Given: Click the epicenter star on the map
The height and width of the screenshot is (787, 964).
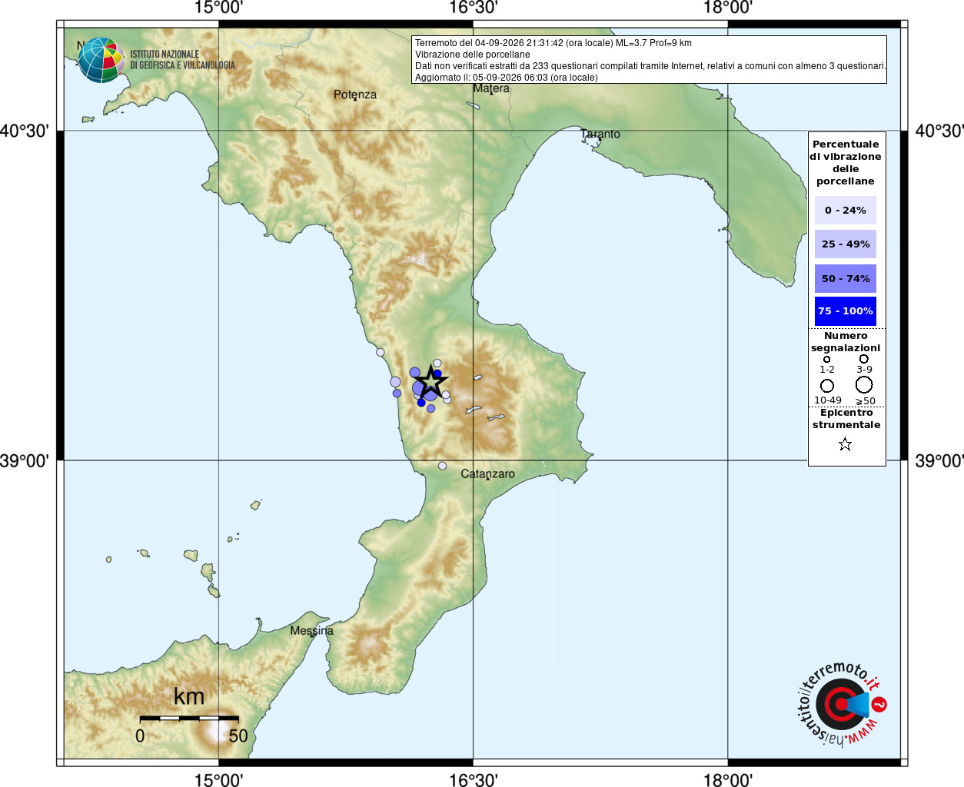Looking at the screenshot, I should point(431,381).
